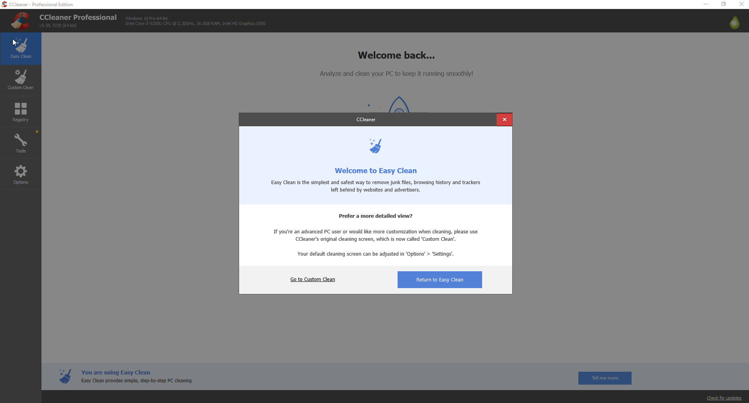Click the CCleaner title bar app icon
This screenshot has width=749, height=403.
pyautogui.click(x=4, y=4)
